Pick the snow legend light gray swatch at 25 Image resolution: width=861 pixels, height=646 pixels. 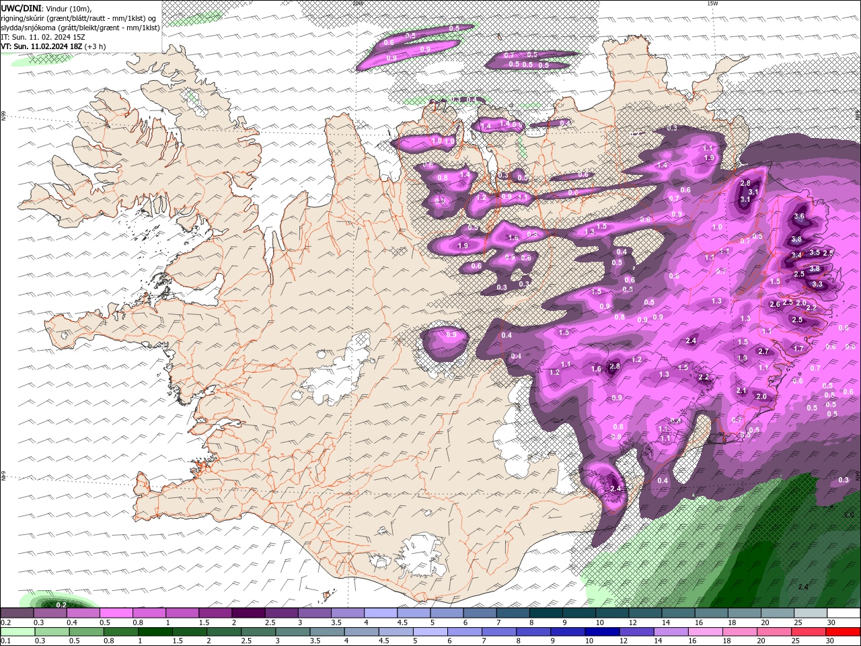[810, 613]
